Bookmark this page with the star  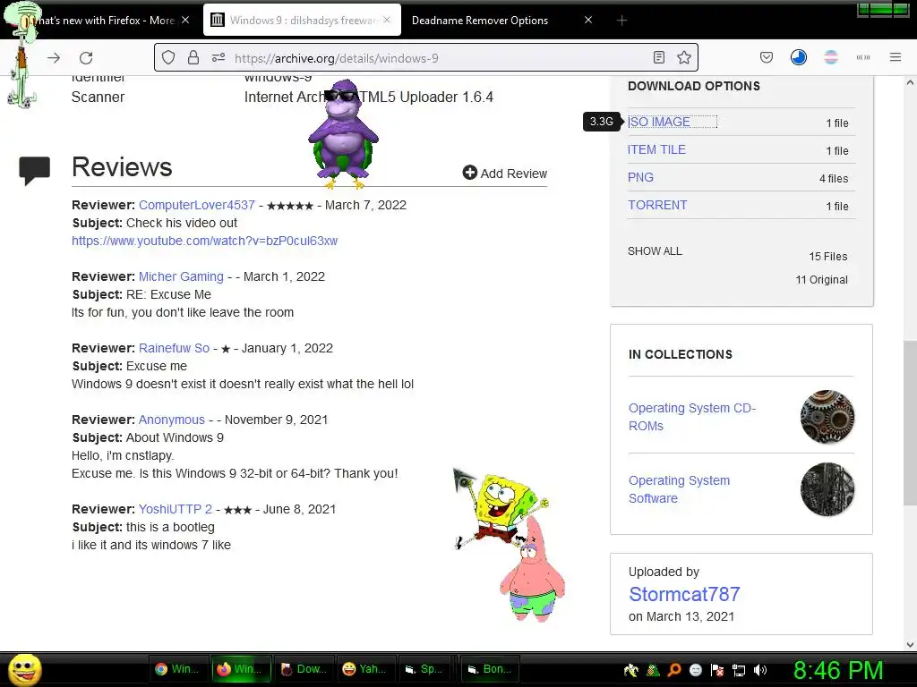coord(683,57)
